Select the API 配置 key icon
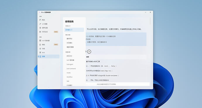The height and width of the screenshot is (108, 202). coord(40,24)
